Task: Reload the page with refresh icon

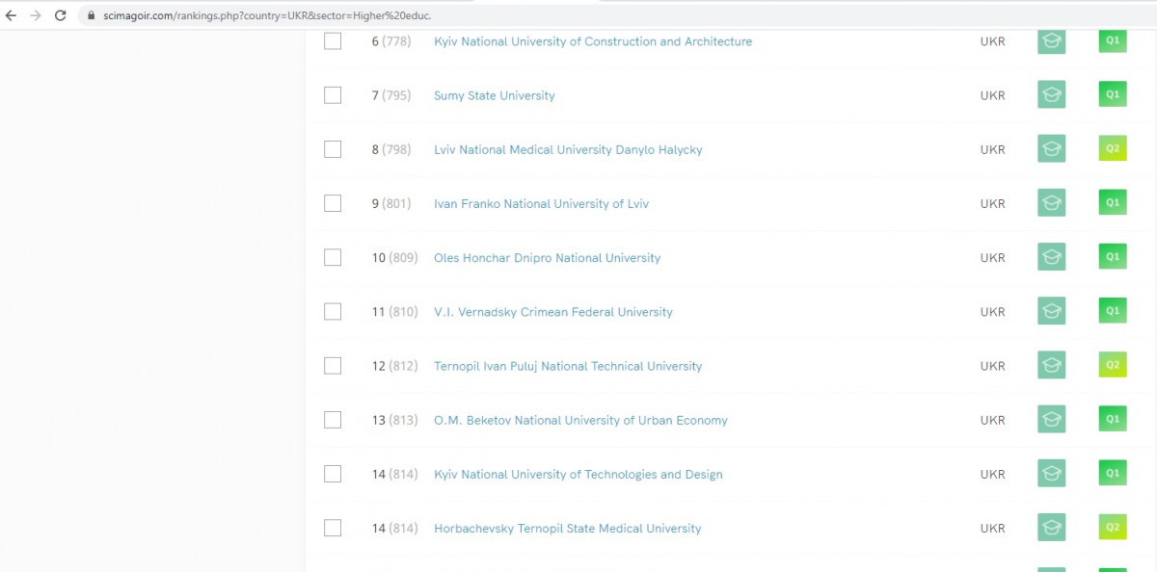Action: pos(61,15)
